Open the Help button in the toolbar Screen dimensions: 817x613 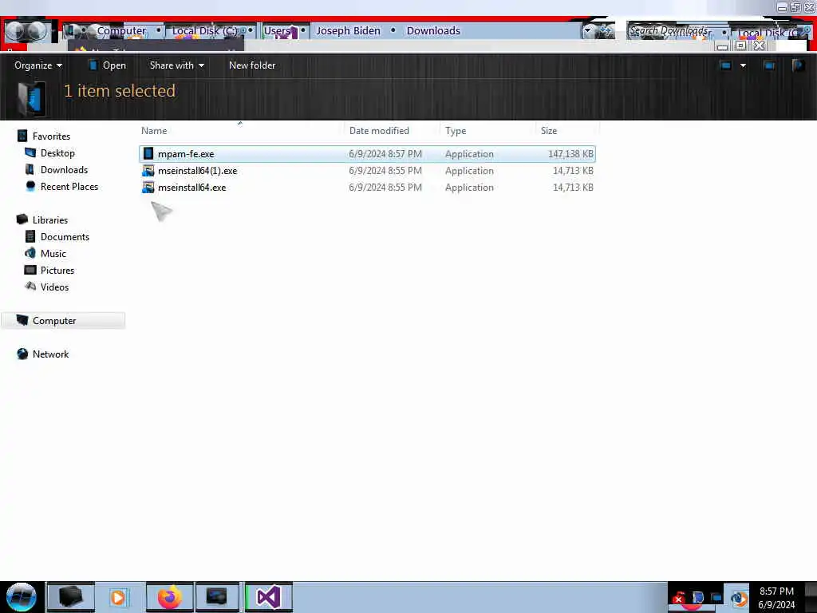(799, 65)
